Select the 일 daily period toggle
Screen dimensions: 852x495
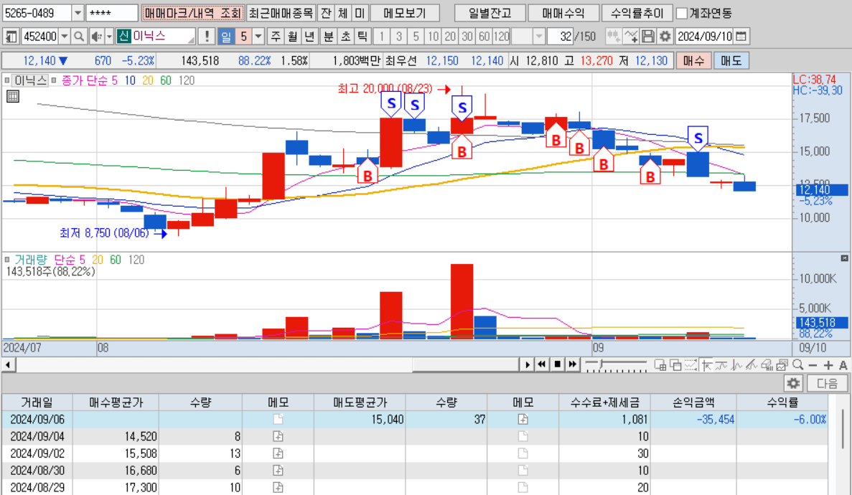[226, 37]
